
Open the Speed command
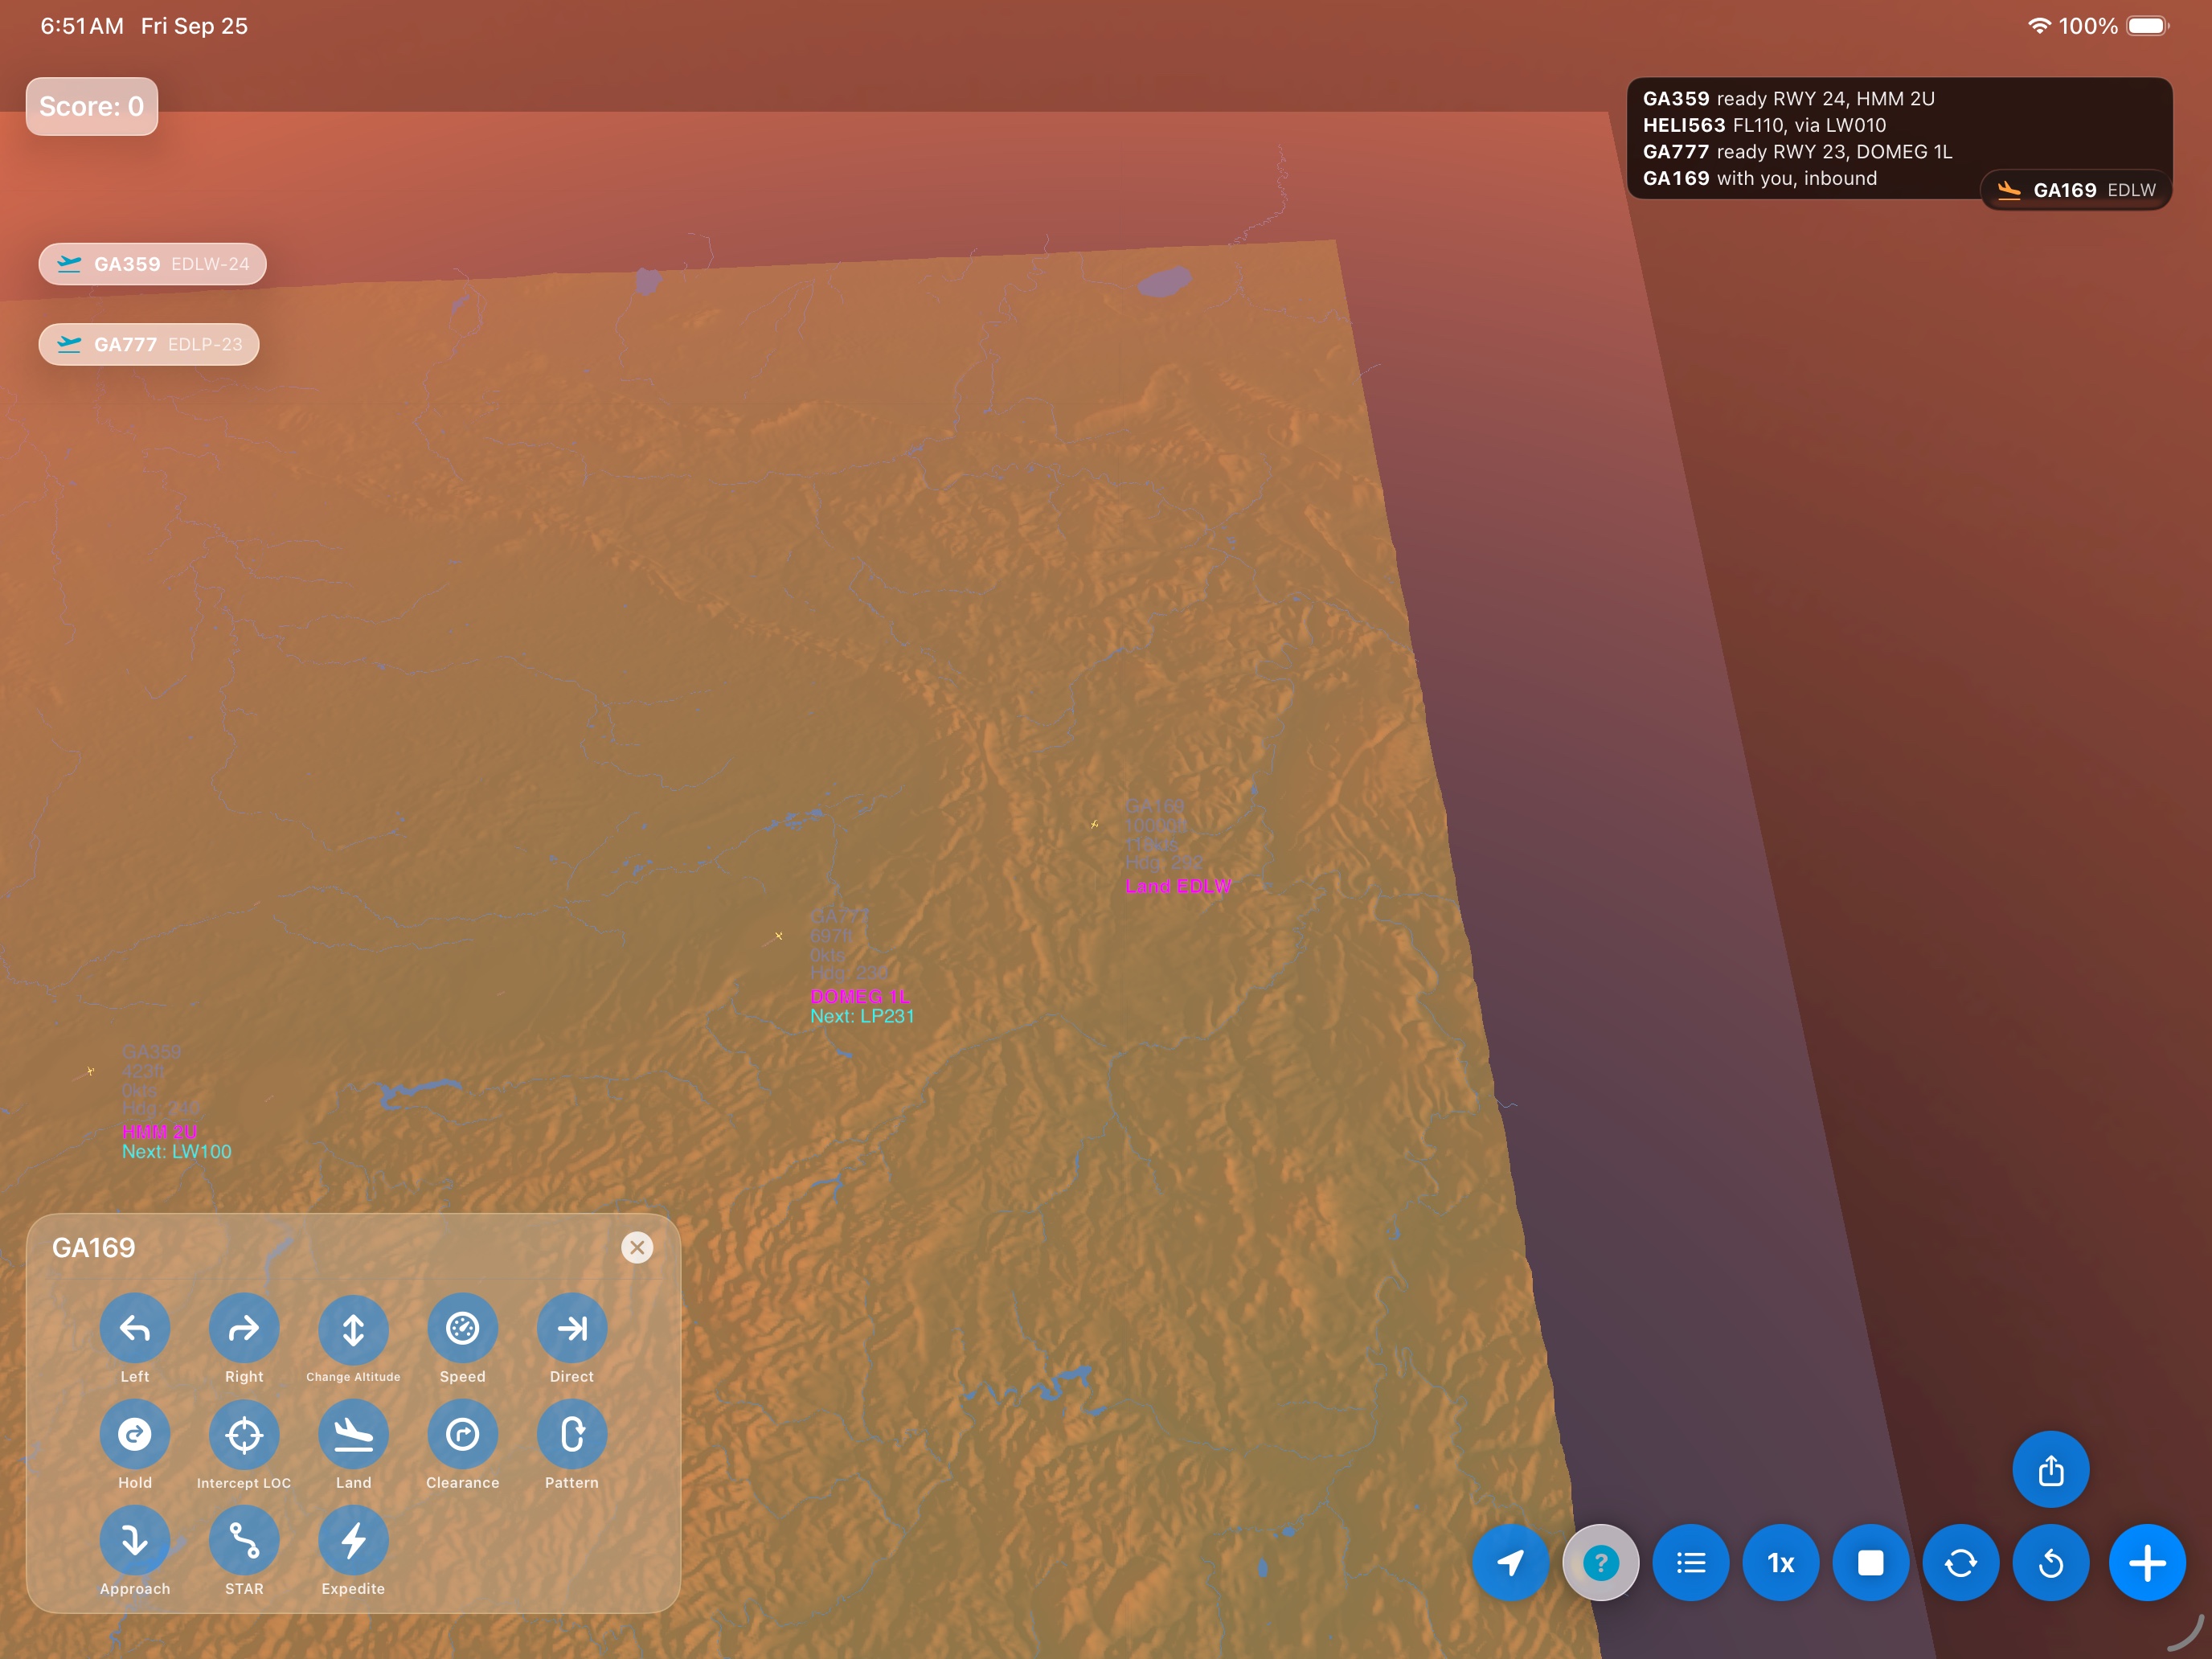coord(462,1329)
